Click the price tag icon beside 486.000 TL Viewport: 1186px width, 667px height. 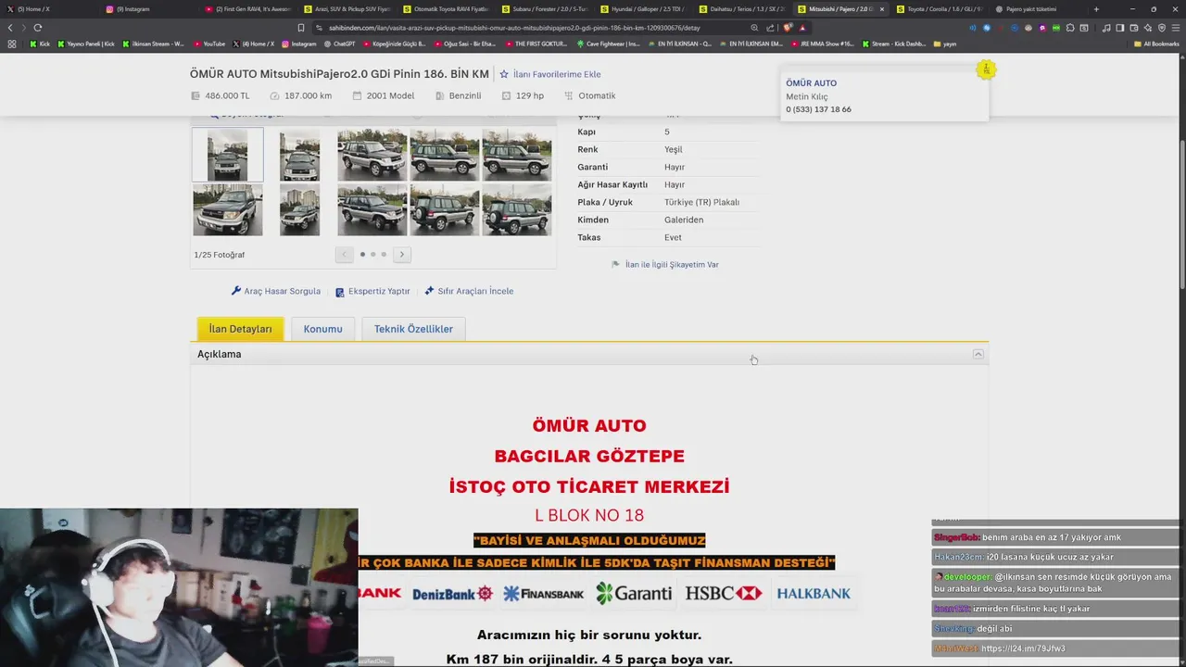196,95
